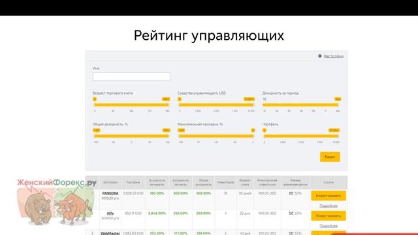
Task: Adjust the Максимальная просадка % slider
Action: [216, 136]
